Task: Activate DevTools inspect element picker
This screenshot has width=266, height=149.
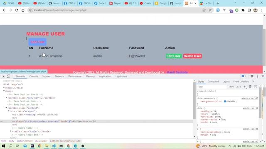Action: (x=3, y=76)
